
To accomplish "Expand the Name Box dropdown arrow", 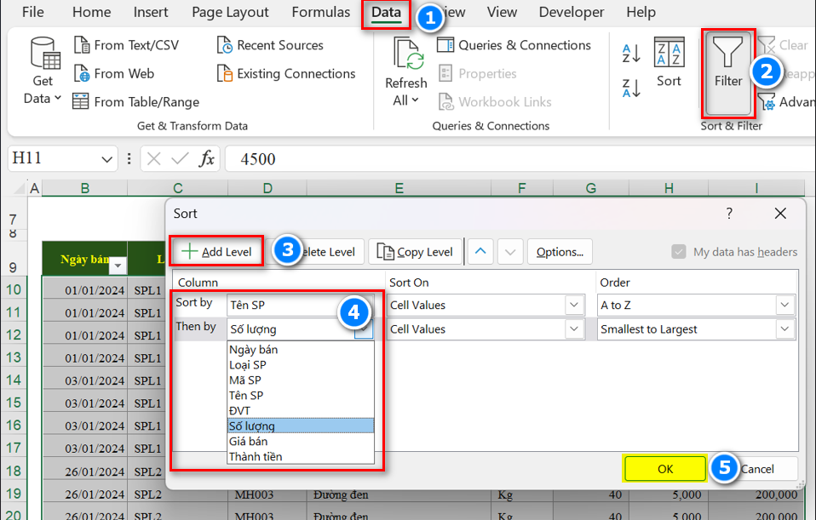I will point(107,159).
